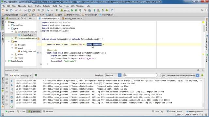The width and height of the screenshot is (209, 117).
Task: Open the VCS menu
Action: [72, 6]
